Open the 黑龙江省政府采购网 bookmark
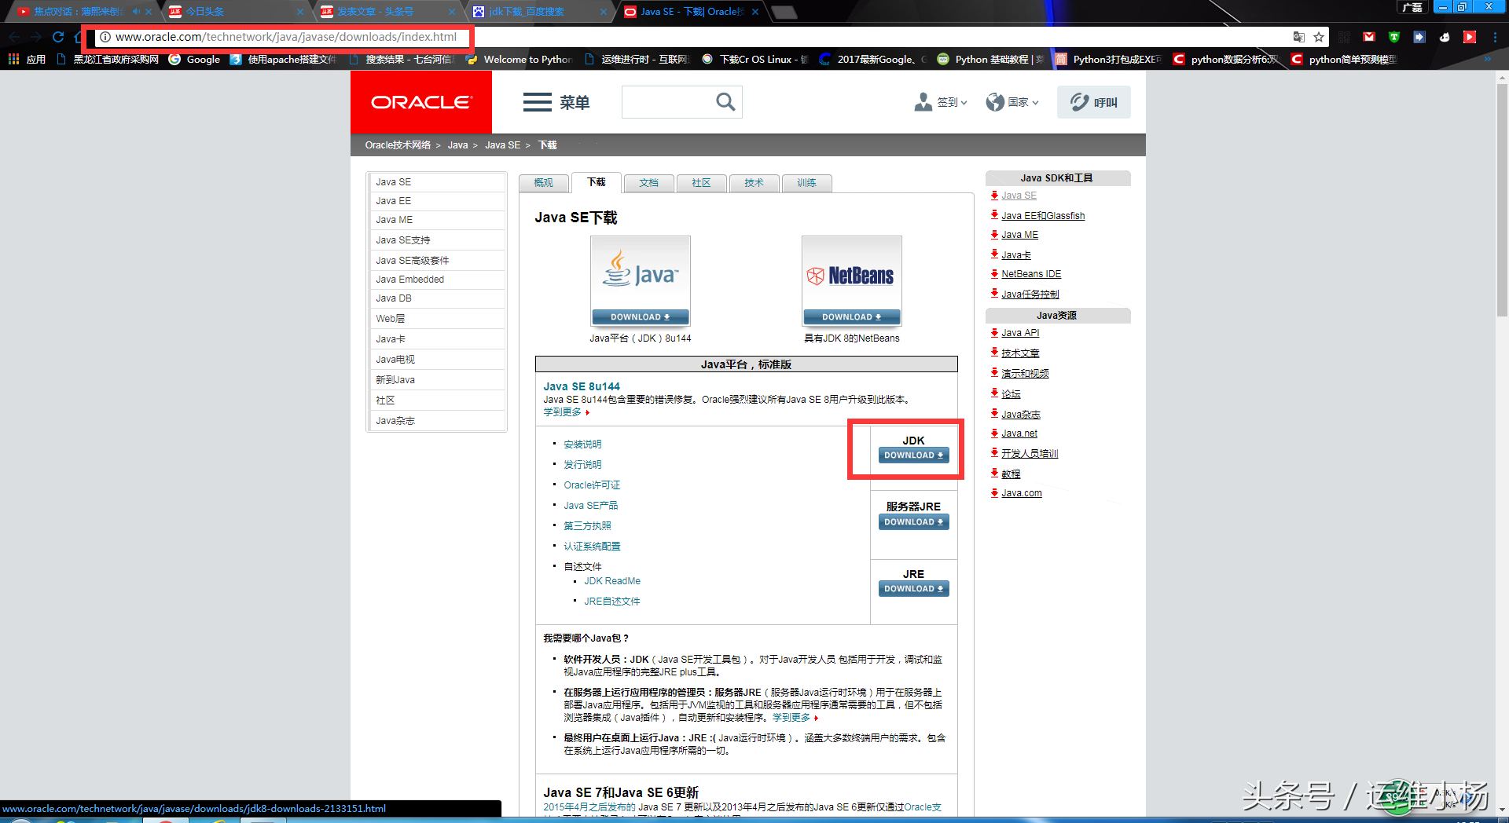 pos(108,59)
